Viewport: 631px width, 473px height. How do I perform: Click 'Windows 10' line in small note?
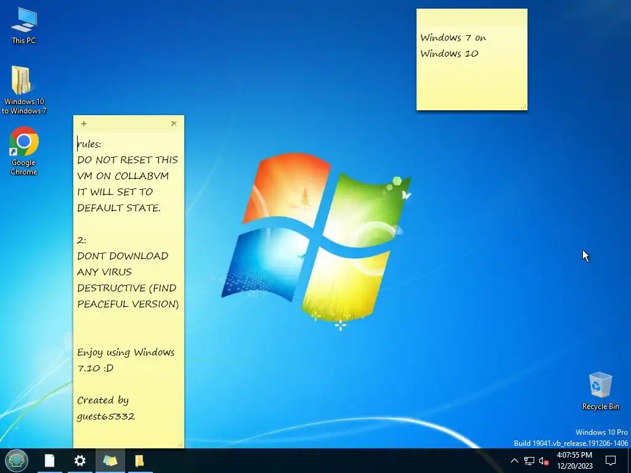click(449, 54)
